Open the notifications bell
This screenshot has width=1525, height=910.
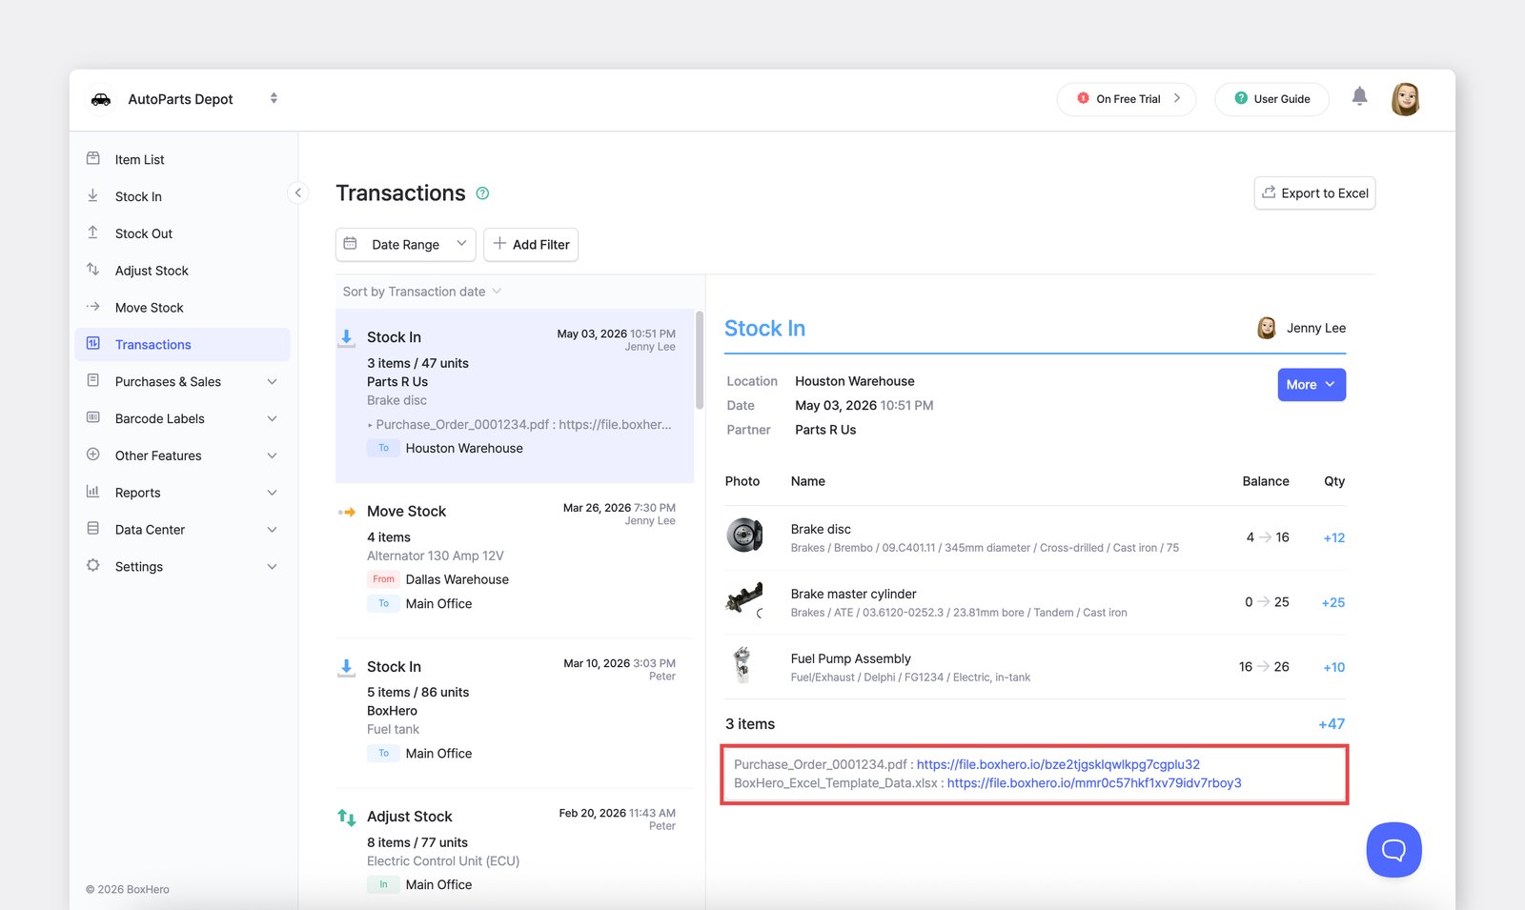click(x=1359, y=96)
